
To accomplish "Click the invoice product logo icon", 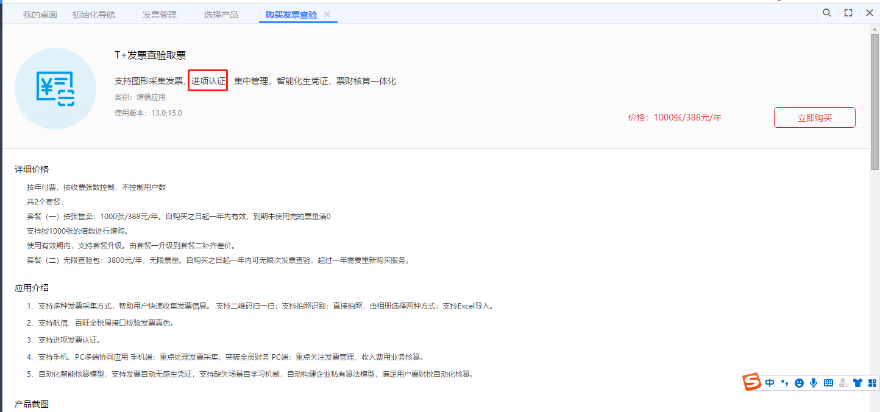I will coord(55,89).
